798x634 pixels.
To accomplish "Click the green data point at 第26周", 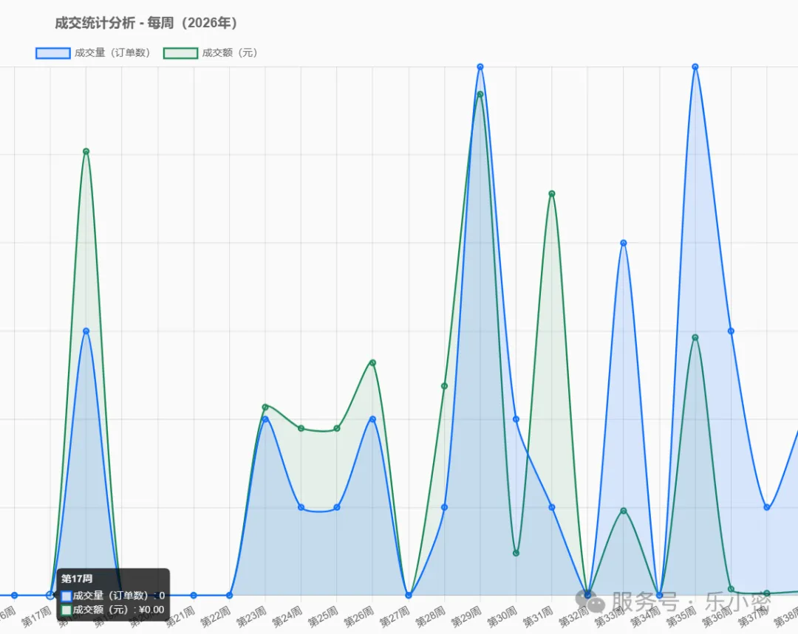I will point(372,362).
